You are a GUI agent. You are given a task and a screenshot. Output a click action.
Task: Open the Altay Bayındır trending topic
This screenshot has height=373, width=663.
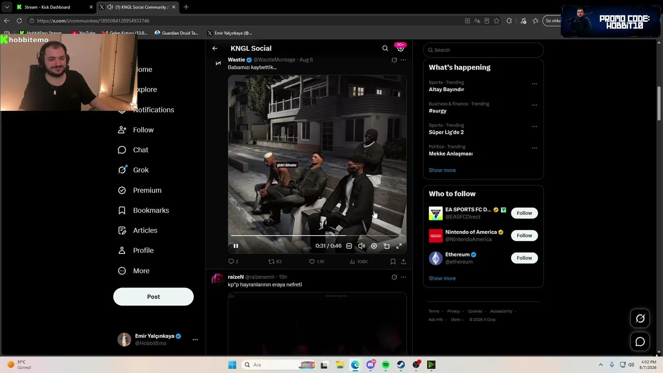(x=446, y=90)
